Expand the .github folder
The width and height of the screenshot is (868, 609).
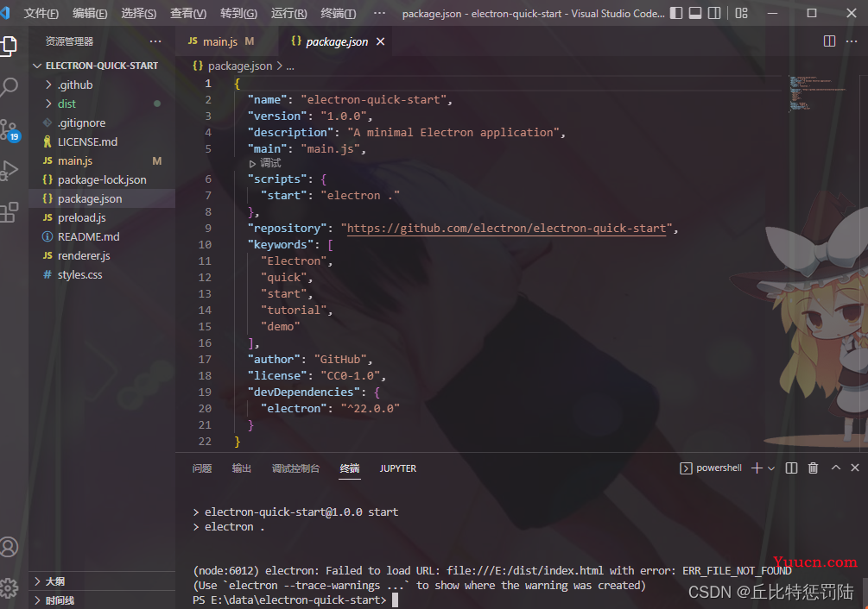(x=102, y=85)
